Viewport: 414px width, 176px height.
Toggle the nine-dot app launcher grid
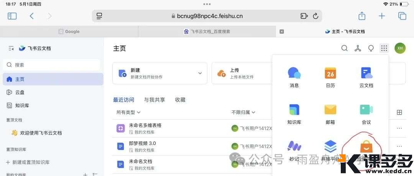384,48
